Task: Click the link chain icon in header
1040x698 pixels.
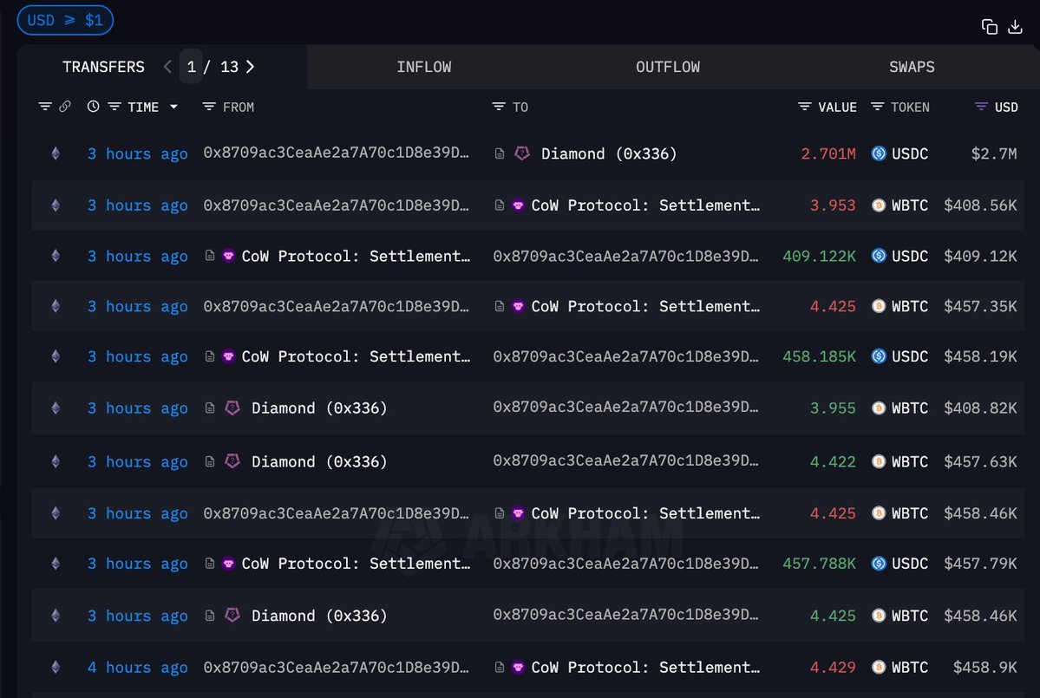Action: tap(65, 107)
